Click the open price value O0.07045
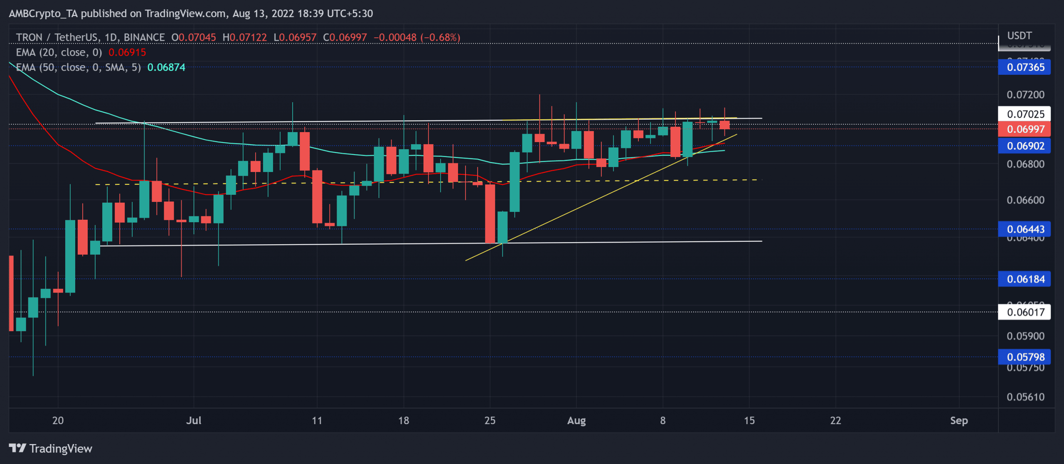The image size is (1064, 464). [194, 37]
